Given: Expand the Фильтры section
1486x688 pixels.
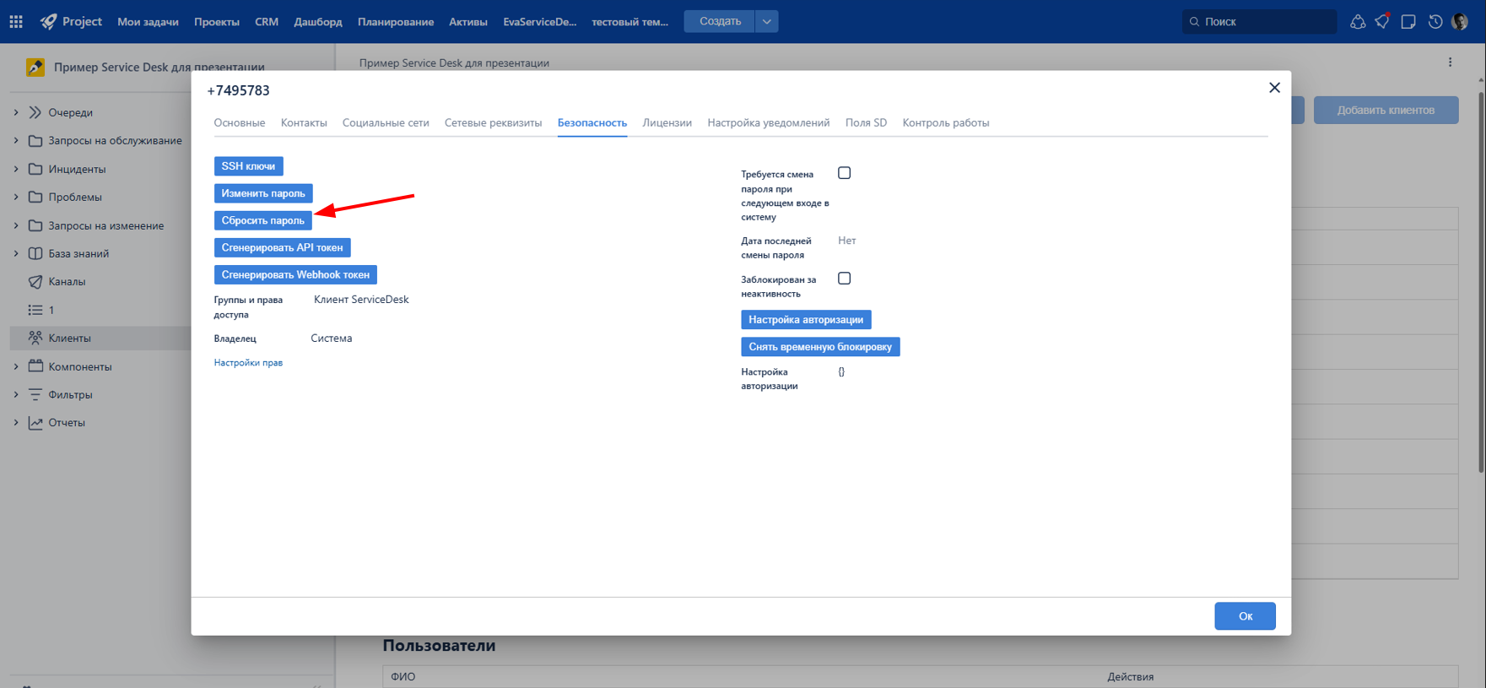Looking at the screenshot, I should point(16,394).
